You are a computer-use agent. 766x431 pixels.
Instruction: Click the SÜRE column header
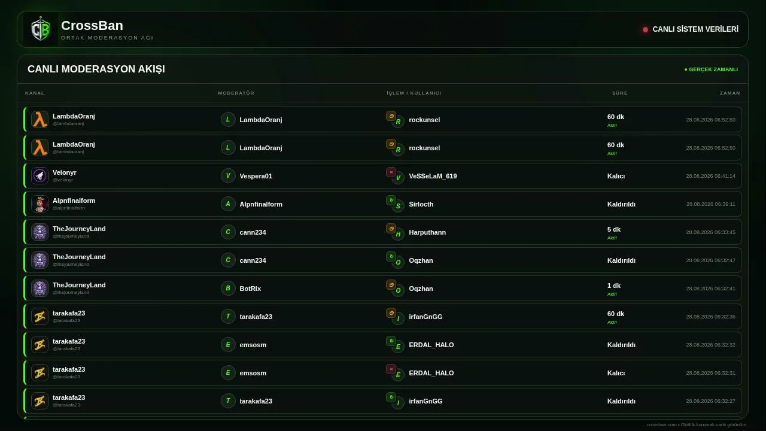(x=620, y=93)
